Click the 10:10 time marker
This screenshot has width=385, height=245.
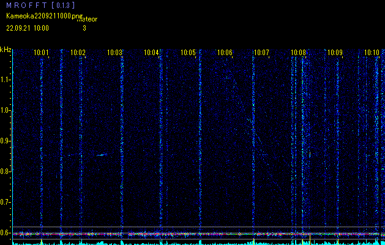coord(372,53)
